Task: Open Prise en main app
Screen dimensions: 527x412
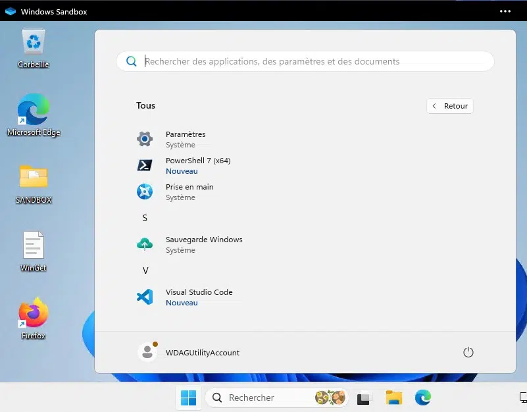Action: tap(189, 192)
